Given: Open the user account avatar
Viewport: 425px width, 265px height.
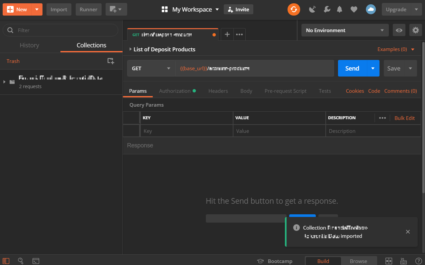Looking at the screenshot, I should 371,9.
